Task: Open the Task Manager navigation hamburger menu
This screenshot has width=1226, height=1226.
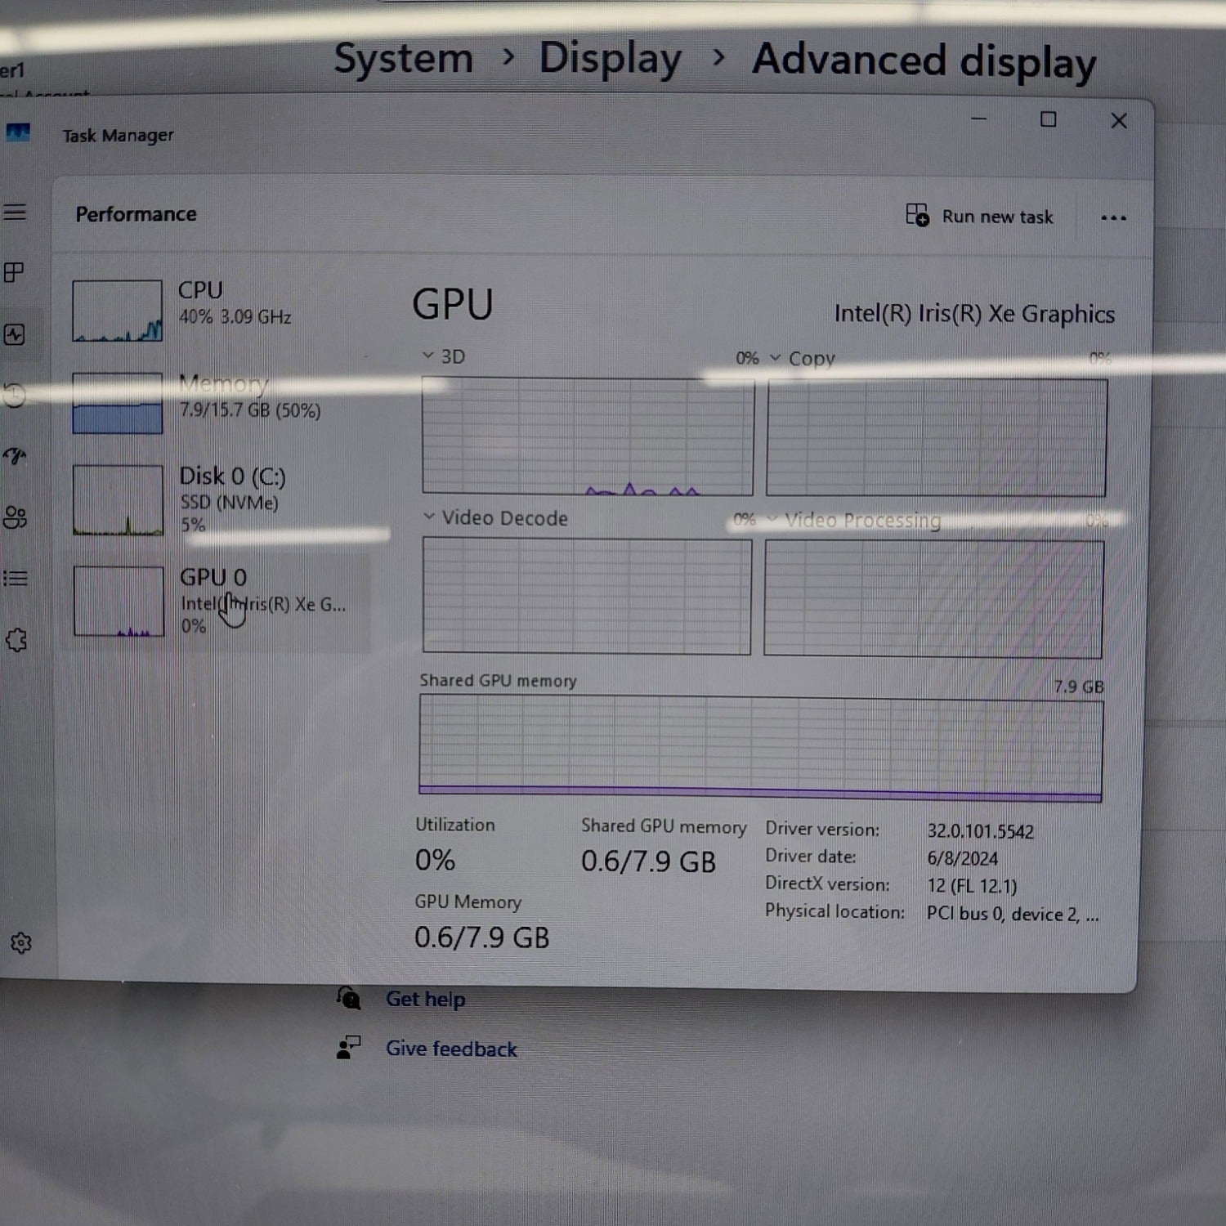Action: (15, 213)
